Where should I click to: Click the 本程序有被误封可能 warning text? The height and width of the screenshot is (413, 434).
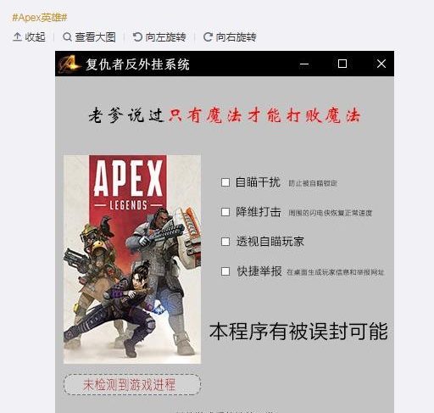tap(298, 331)
